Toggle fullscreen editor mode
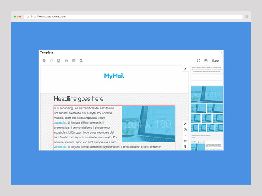The image size is (262, 196). point(198,61)
